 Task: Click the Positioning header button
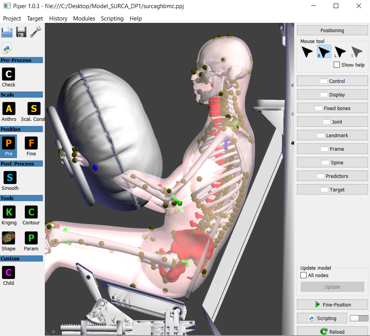(332, 31)
